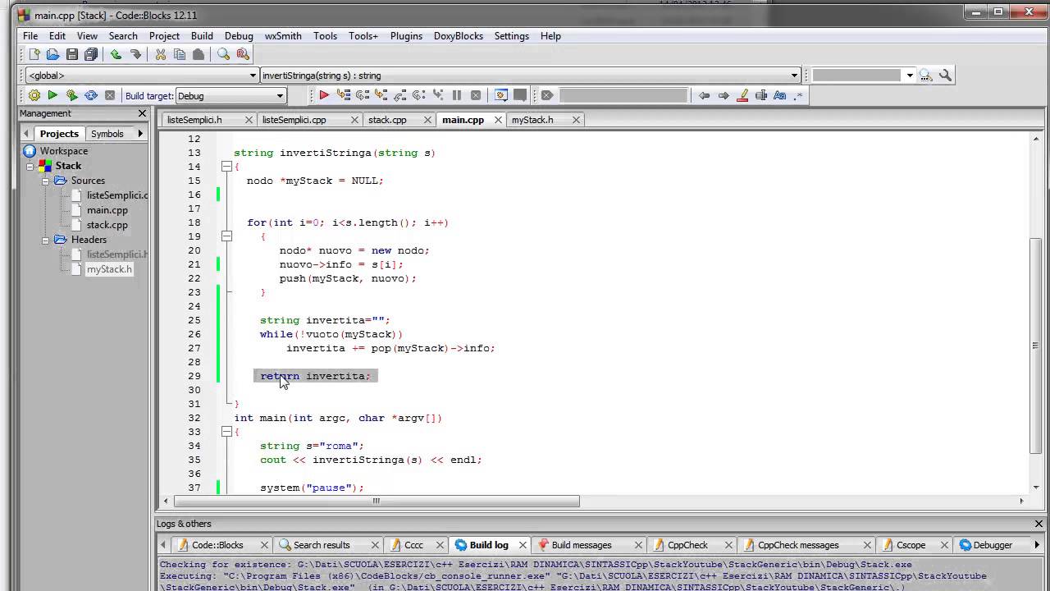Open the wxSmith menu
The height and width of the screenshot is (591, 1050).
pos(283,36)
